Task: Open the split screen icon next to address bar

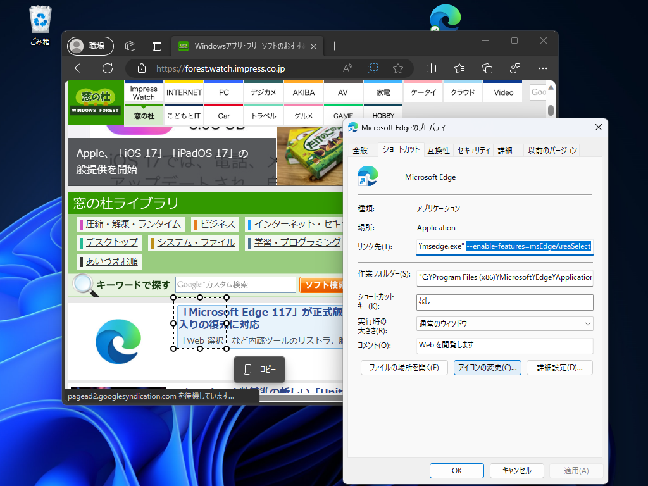Action: 431,68
